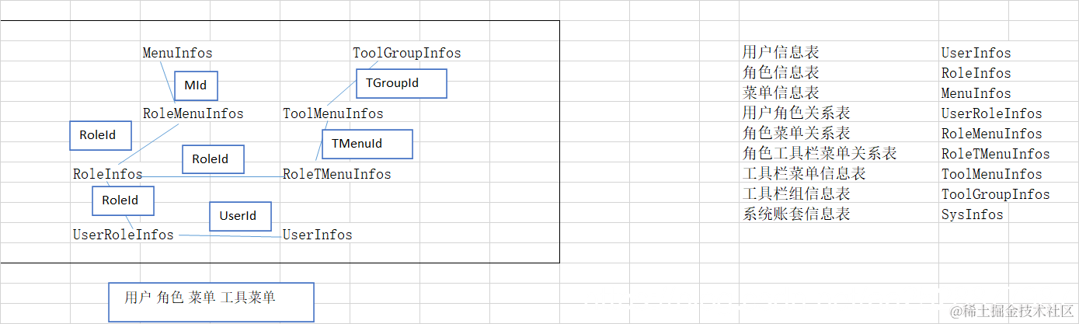
Task: Click the UserInfos label inside the diagram
Action: pyautogui.click(x=317, y=235)
